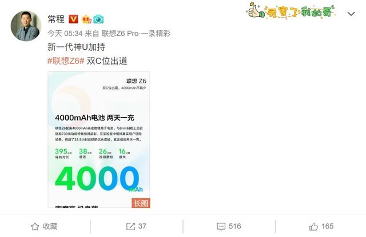
Task: Click the 长图 long image tag
Action: [141, 203]
